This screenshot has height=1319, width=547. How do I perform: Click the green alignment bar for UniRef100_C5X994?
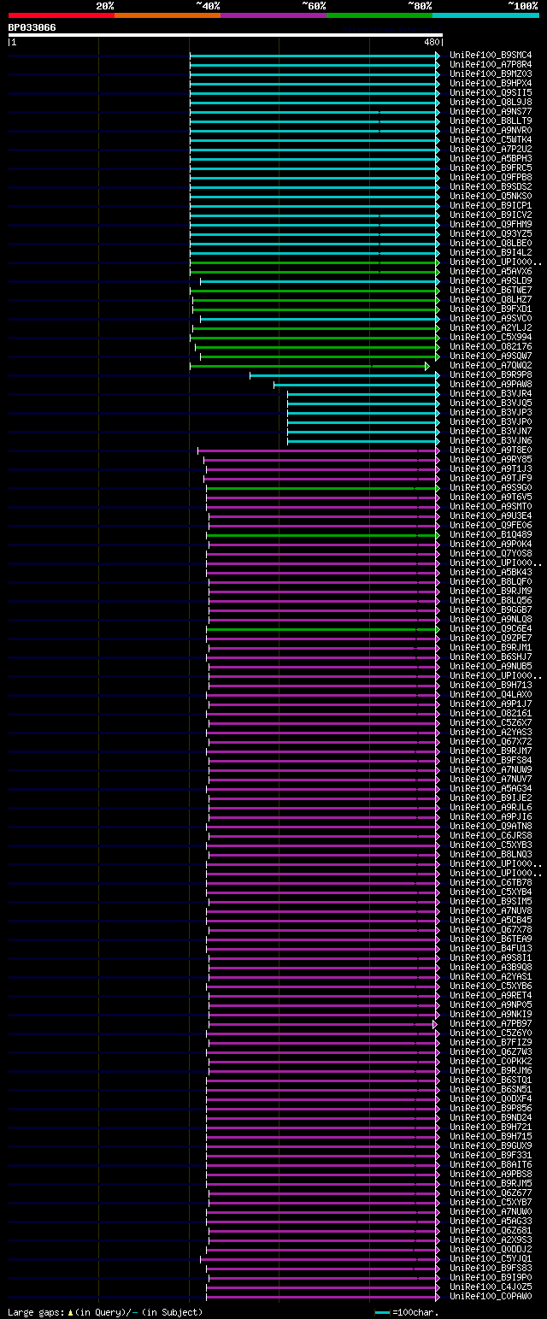tap(313, 338)
